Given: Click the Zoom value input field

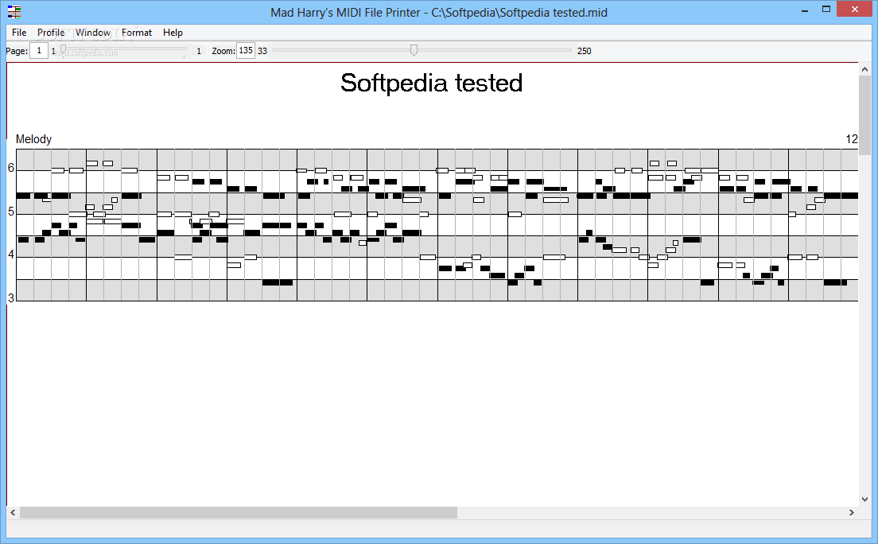Looking at the screenshot, I should click(x=246, y=50).
